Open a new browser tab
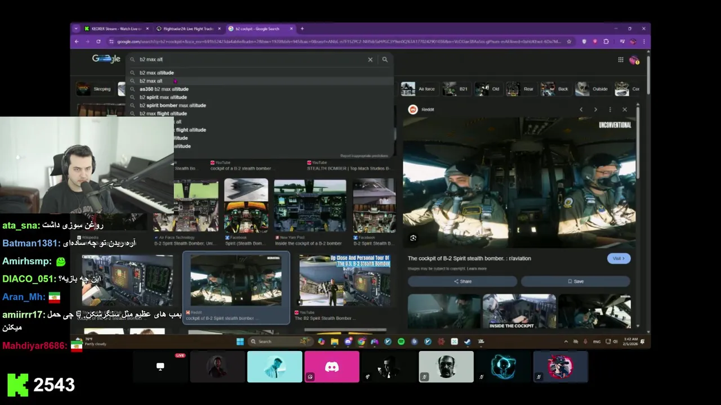Image resolution: width=721 pixels, height=405 pixels. (302, 29)
